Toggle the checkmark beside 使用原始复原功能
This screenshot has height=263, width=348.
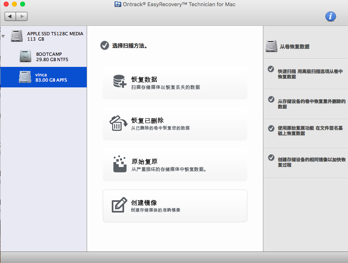(x=270, y=128)
